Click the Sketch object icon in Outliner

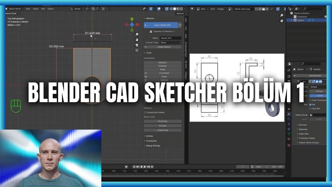(295, 20)
